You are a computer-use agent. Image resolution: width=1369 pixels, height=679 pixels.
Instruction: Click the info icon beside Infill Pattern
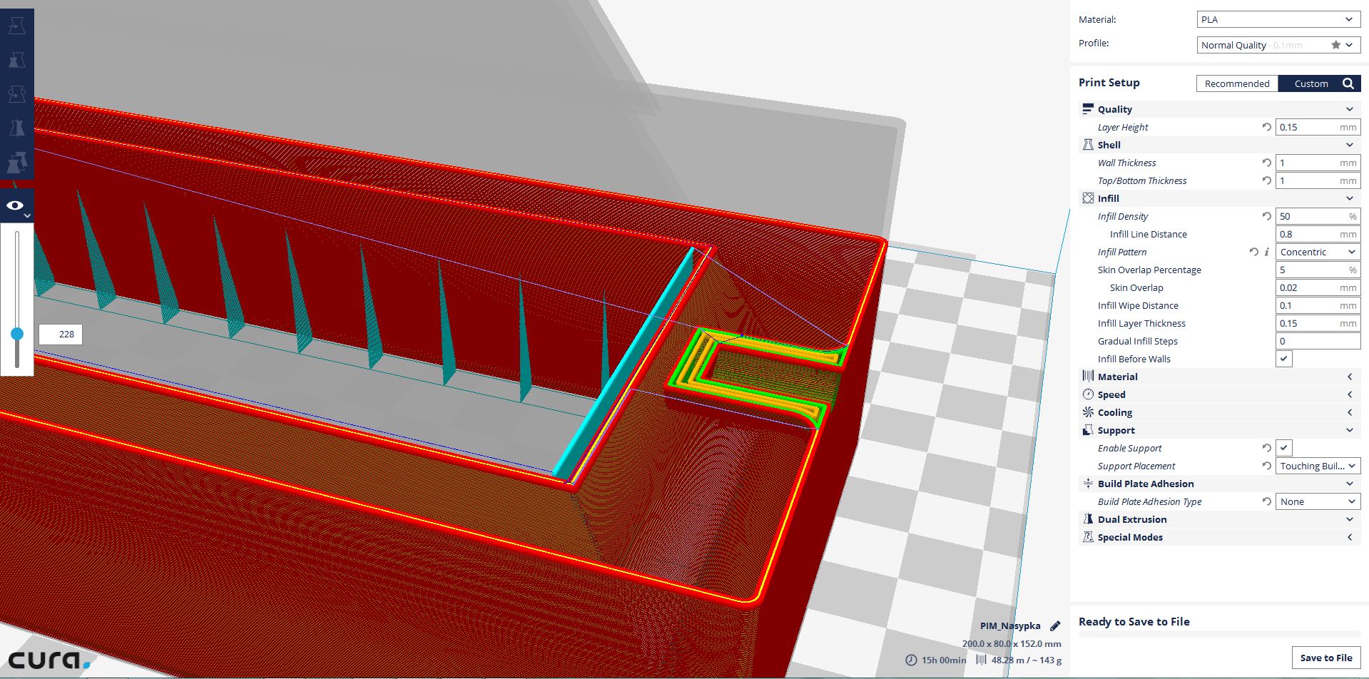[1267, 252]
